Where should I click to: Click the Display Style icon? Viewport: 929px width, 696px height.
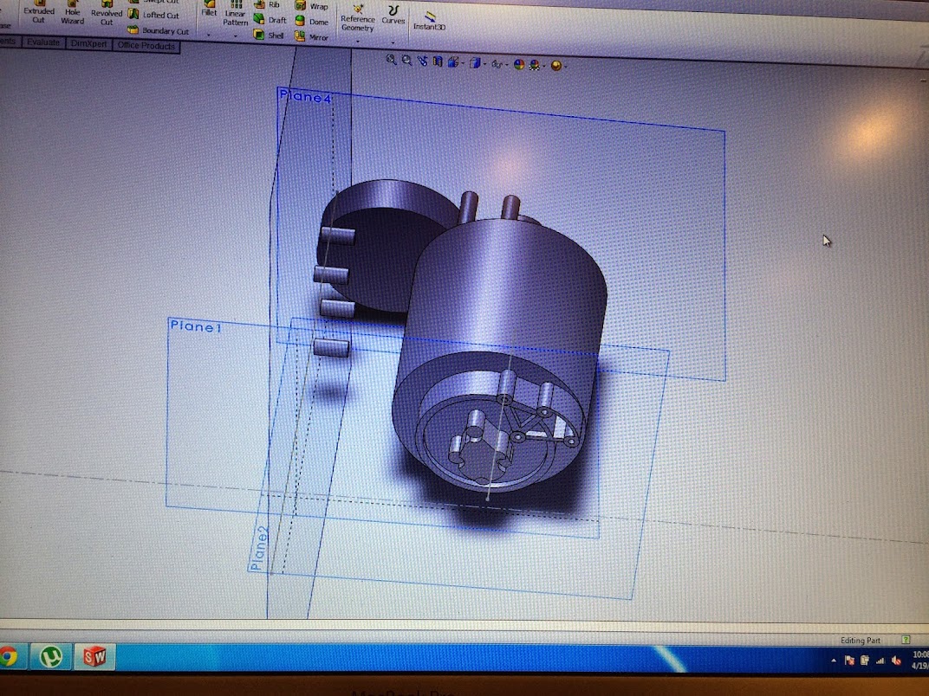(x=475, y=62)
